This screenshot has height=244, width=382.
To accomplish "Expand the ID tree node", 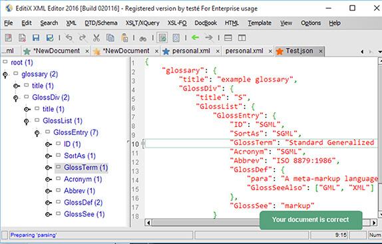I will click(48, 144).
